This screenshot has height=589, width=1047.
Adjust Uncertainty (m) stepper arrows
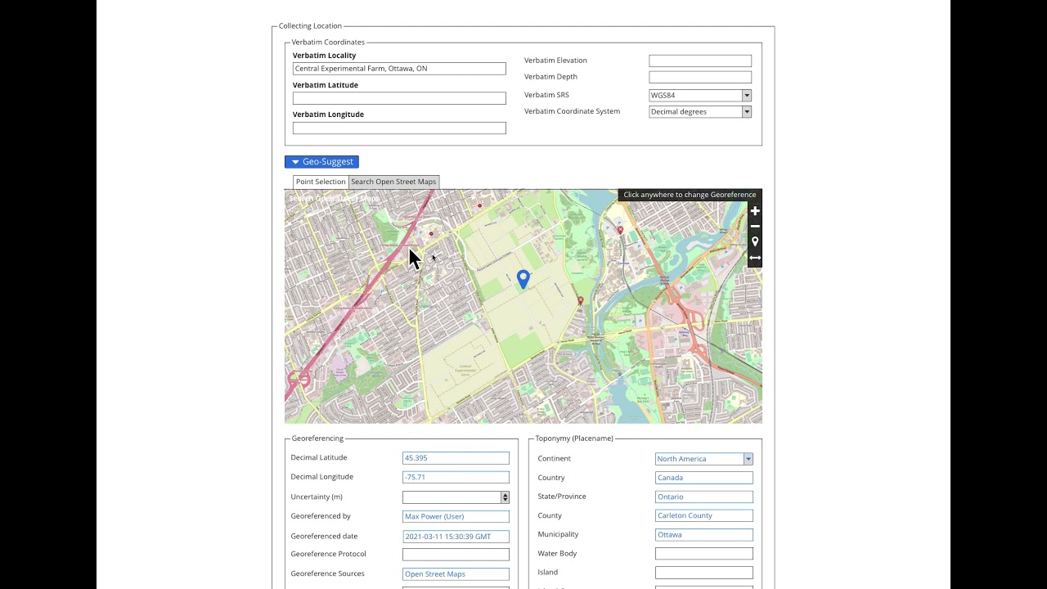click(x=505, y=497)
